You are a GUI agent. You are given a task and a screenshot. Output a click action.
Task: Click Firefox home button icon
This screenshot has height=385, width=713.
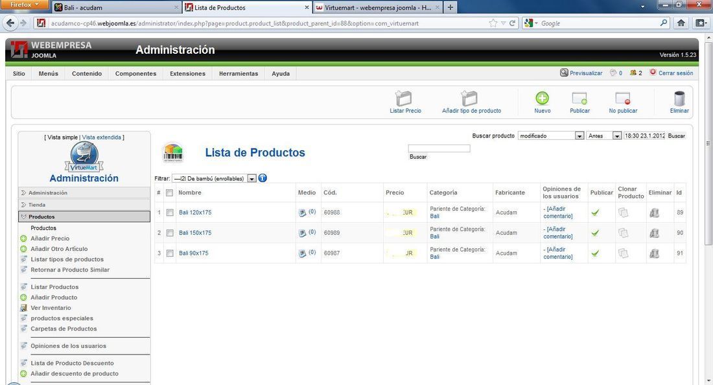(x=681, y=23)
